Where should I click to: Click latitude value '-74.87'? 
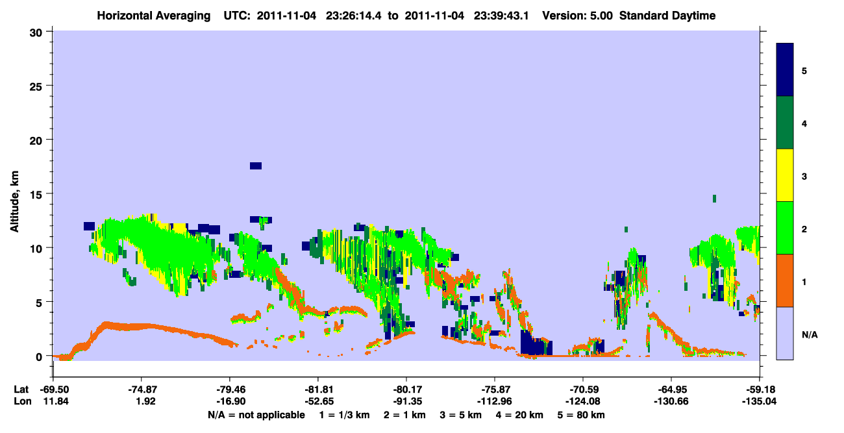(x=142, y=390)
